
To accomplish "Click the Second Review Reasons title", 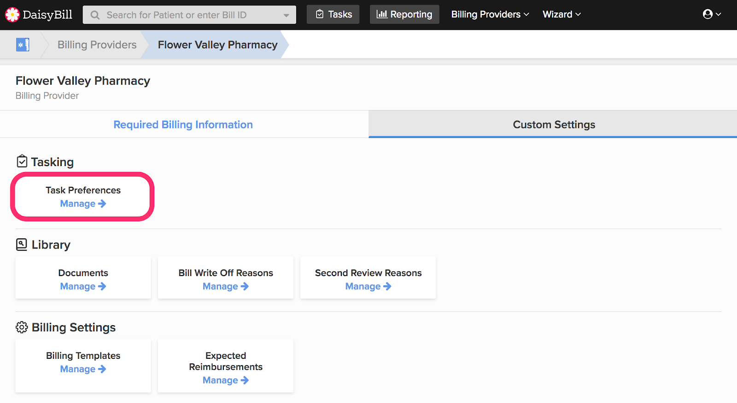I will click(368, 273).
